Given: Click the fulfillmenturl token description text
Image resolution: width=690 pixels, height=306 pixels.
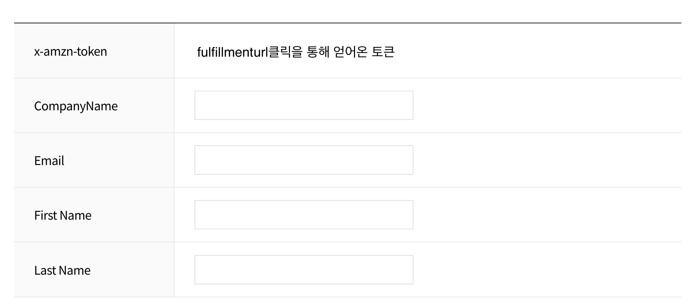Looking at the screenshot, I should pyautogui.click(x=296, y=52).
